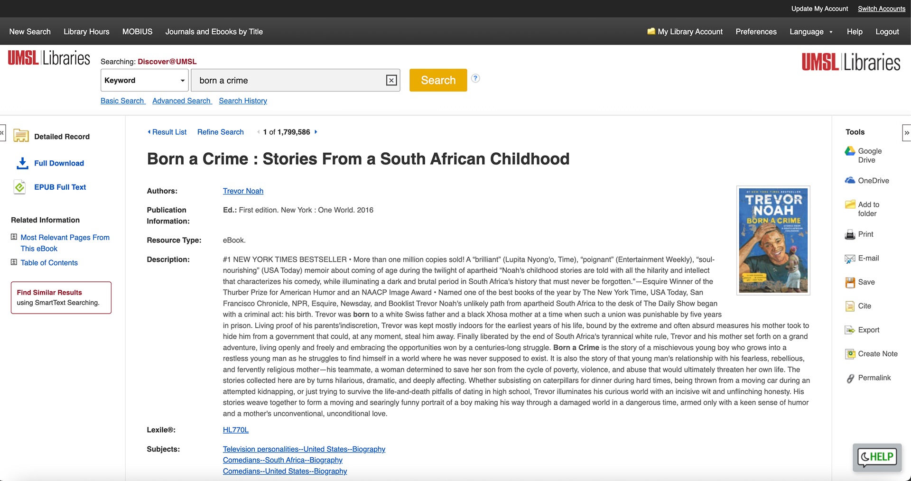Click Find Similar Results box
911x481 pixels.
click(61, 297)
